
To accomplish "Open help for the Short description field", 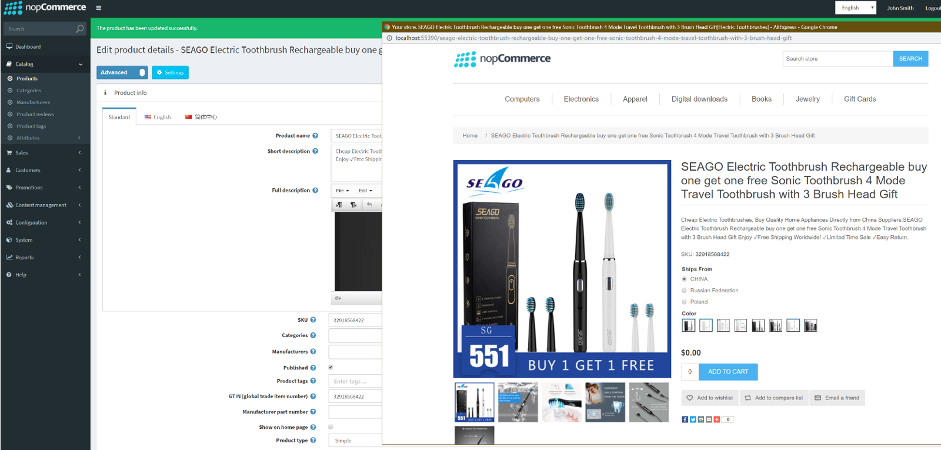I will point(315,151).
